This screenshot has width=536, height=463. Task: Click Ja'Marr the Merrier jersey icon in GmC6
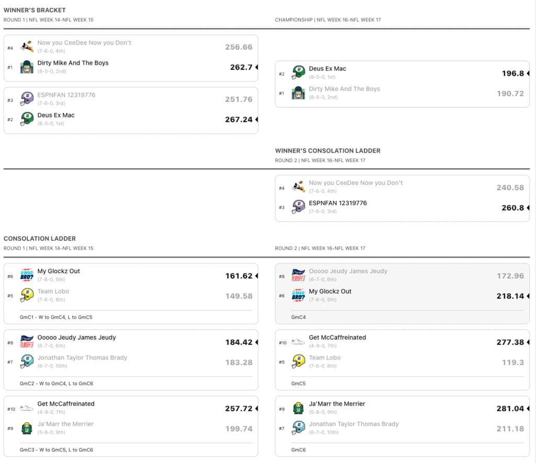(x=298, y=408)
